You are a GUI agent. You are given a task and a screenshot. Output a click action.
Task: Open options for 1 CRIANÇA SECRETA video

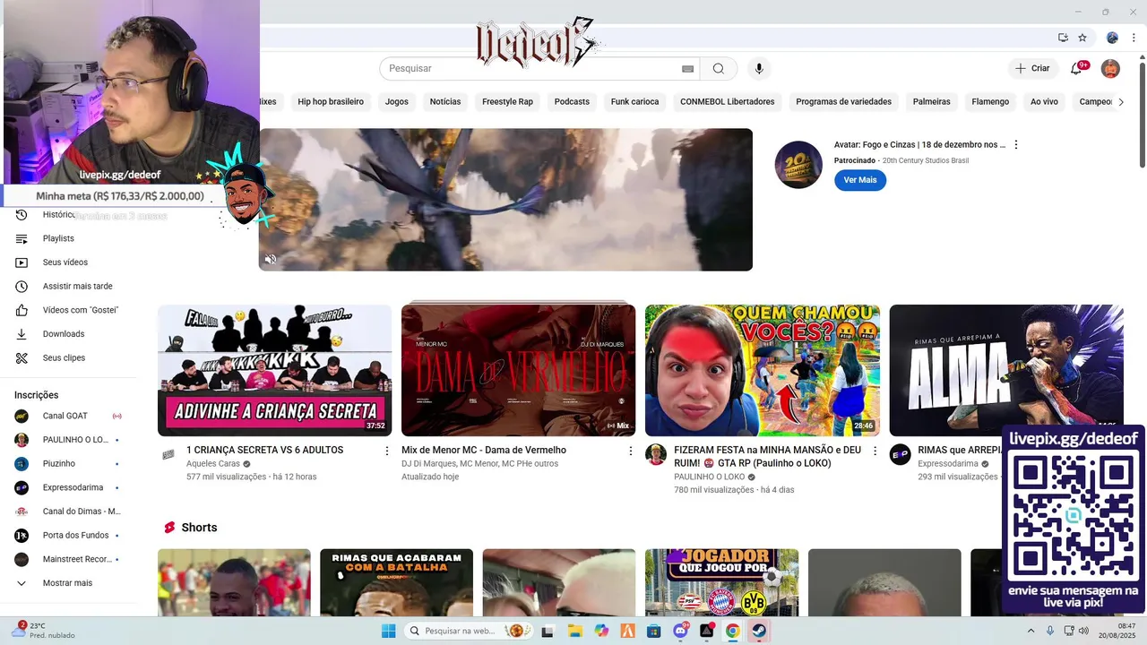[387, 451]
